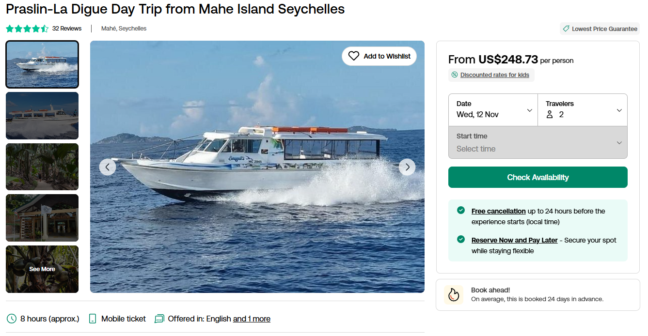The height and width of the screenshot is (336, 648).
Task: Open the Date dropdown showing Wed, 12 Nov
Action: [x=493, y=110]
